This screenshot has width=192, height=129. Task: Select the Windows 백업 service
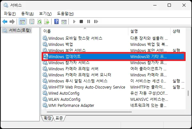pyautogui.click(x=114, y=44)
